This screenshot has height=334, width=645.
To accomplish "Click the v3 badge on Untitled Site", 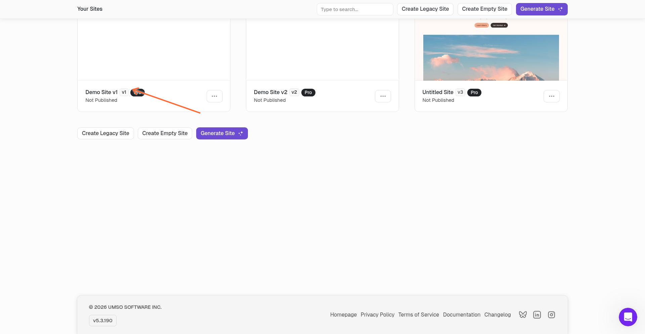I will [x=460, y=92].
